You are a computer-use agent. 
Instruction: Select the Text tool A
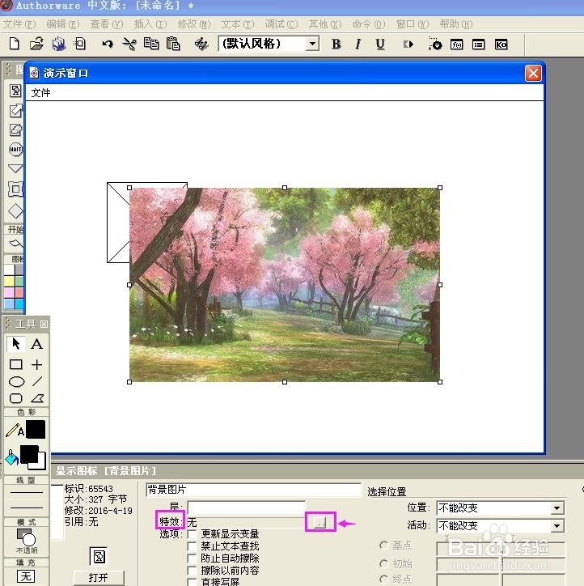[x=36, y=343]
